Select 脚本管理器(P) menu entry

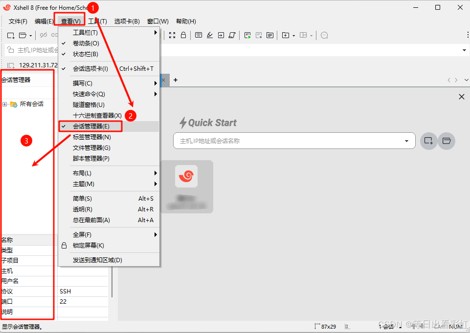click(109, 159)
